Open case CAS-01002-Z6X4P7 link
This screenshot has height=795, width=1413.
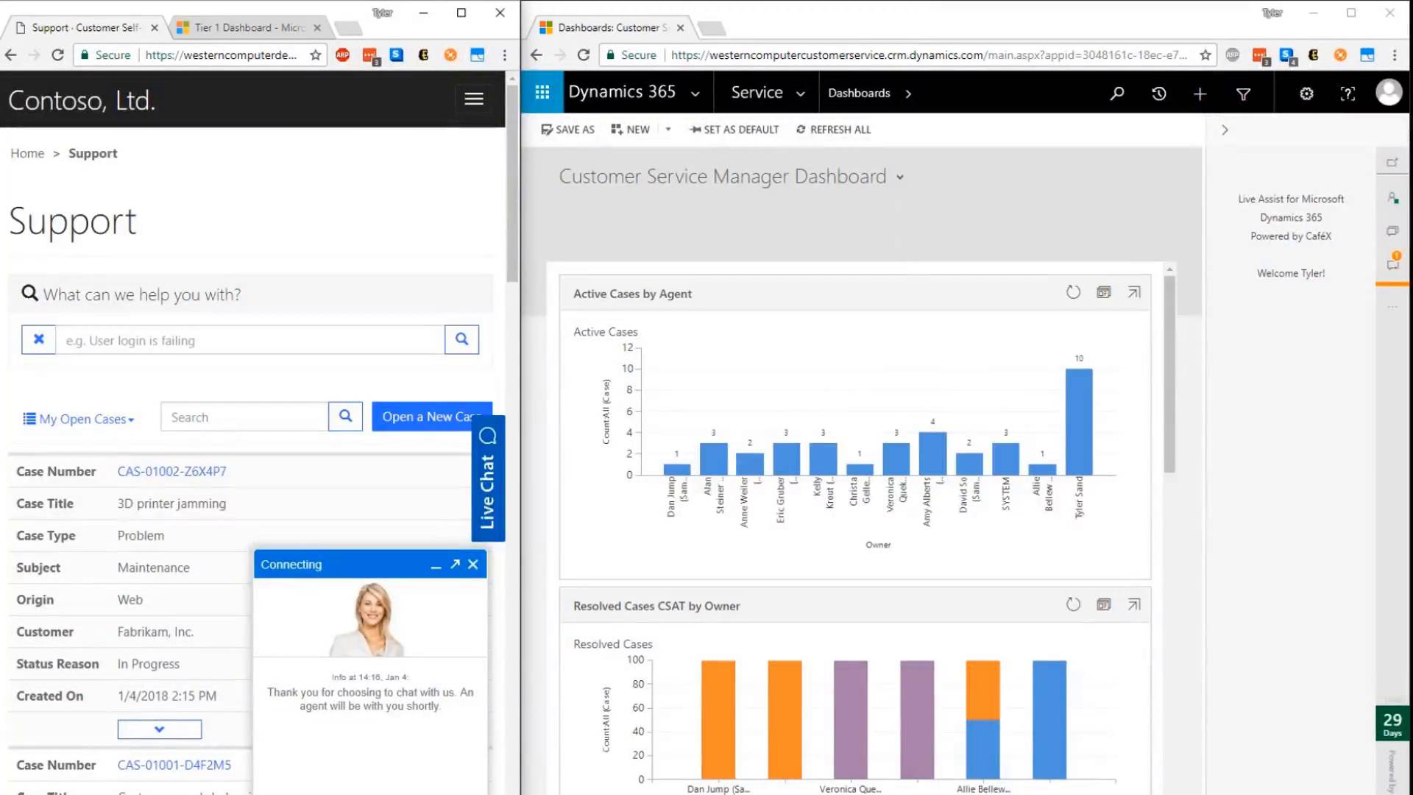tap(171, 471)
